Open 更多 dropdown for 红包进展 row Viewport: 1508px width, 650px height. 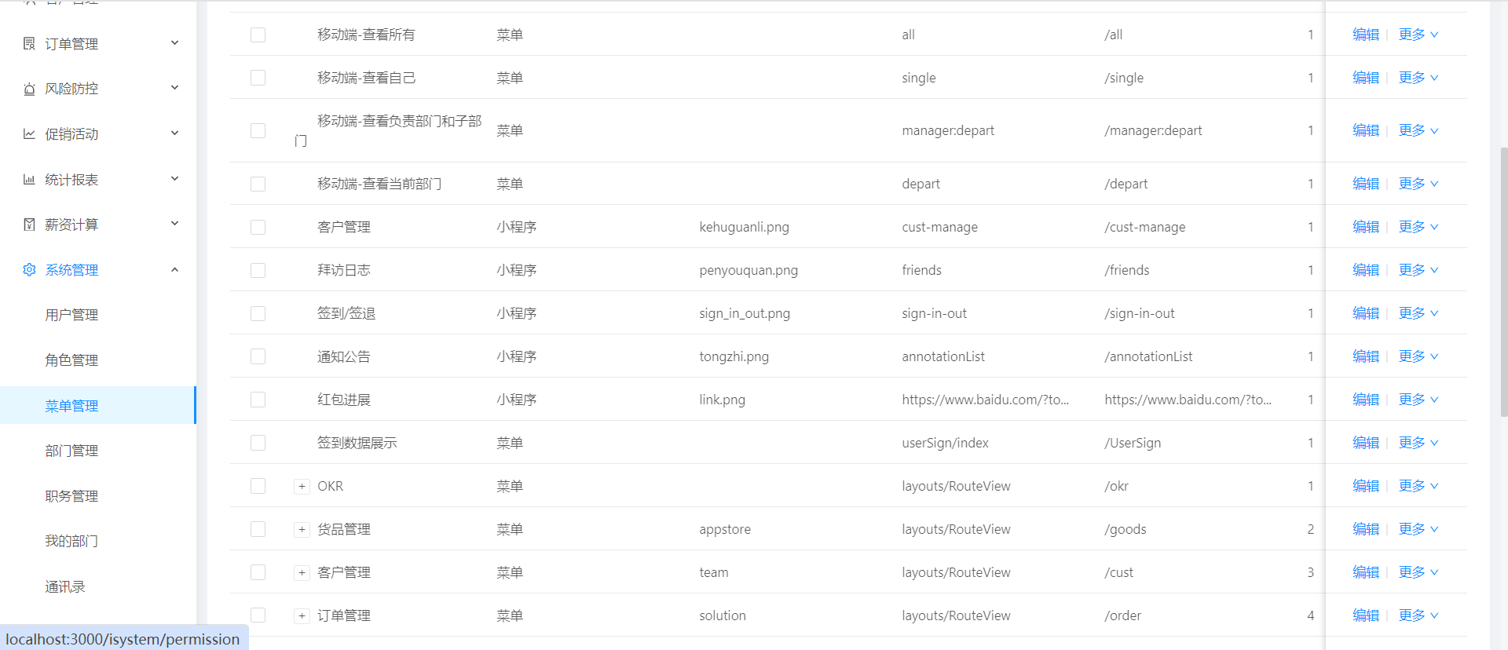tap(1418, 400)
